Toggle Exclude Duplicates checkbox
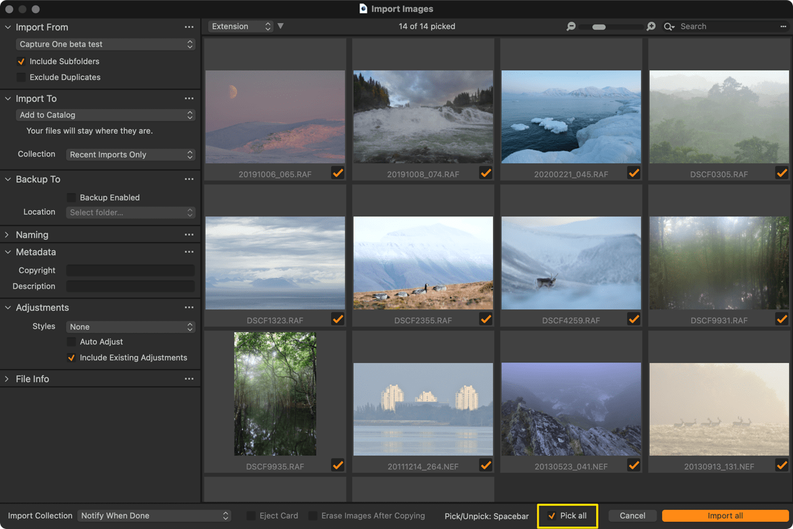 coord(21,77)
